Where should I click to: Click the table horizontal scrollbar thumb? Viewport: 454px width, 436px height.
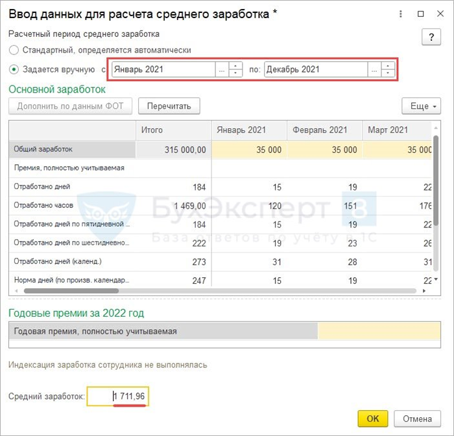(x=71, y=291)
